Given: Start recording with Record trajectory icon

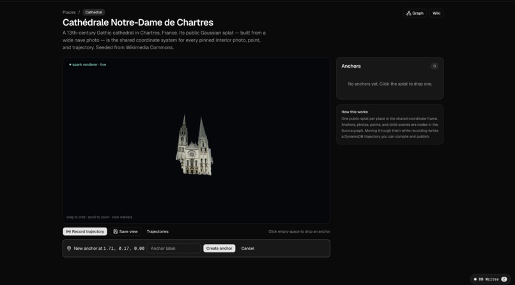Looking at the screenshot, I should 68,231.
